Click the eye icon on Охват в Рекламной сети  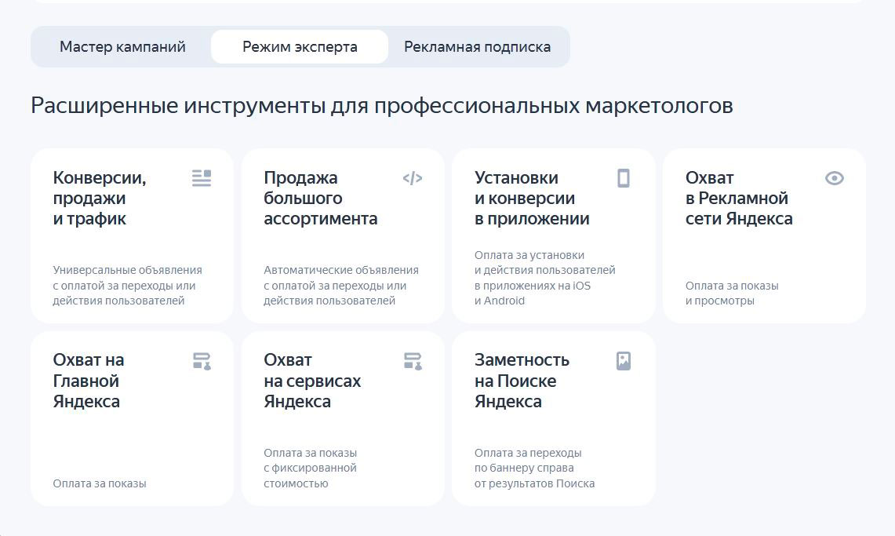834,178
